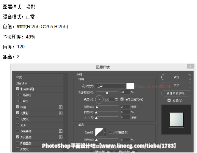This screenshot has height=153, width=197.
Task: Click the white shadow color swatch
Action: tap(130, 86)
